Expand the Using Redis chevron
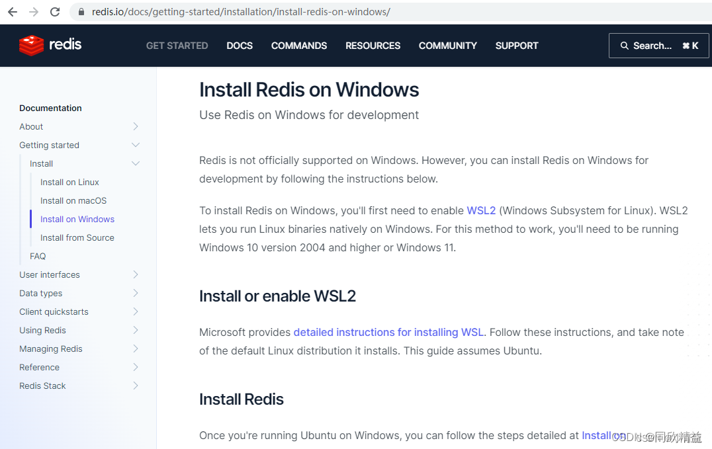 (x=135, y=331)
